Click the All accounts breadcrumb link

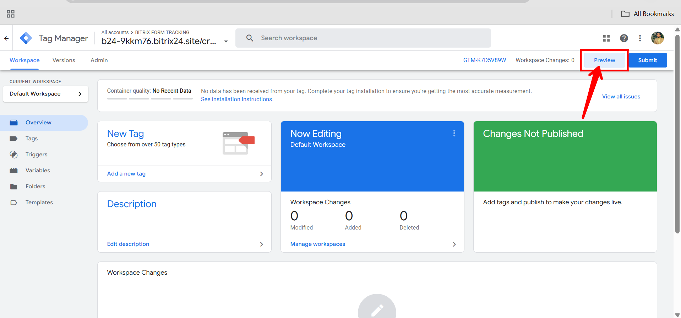point(115,32)
